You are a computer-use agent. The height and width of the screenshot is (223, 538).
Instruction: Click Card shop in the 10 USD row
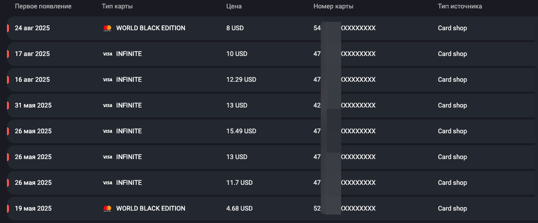tap(452, 54)
